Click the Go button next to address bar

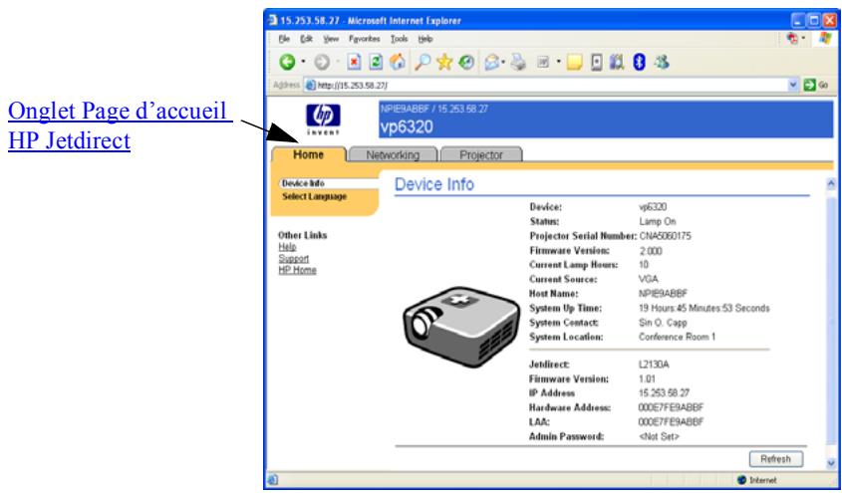click(817, 85)
